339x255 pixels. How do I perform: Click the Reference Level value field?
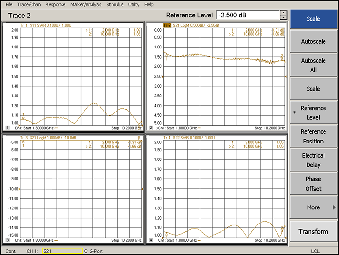pos(248,15)
